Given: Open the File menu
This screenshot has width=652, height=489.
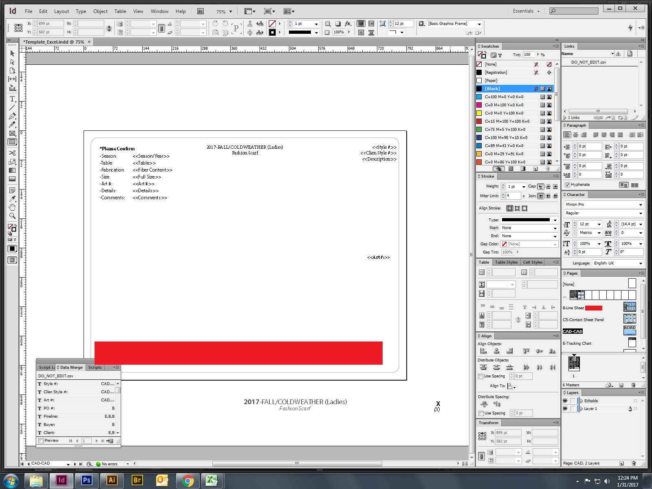Looking at the screenshot, I should [29, 11].
